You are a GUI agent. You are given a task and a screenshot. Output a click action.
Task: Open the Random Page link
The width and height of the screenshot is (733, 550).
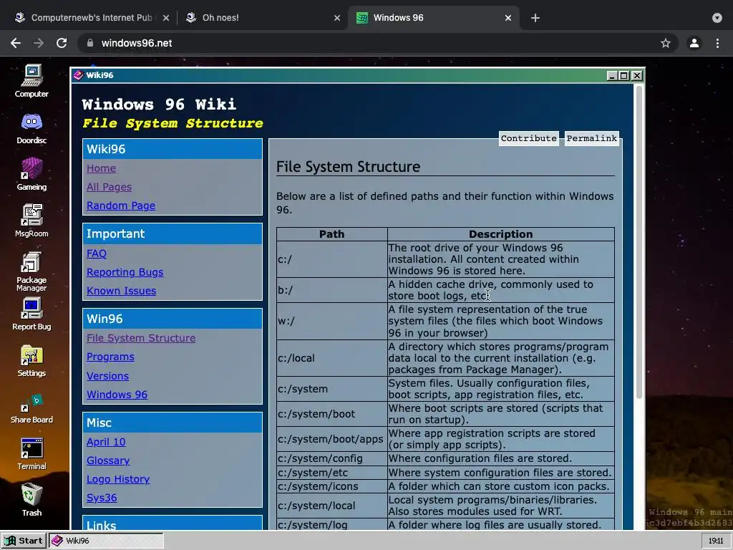coord(120,206)
